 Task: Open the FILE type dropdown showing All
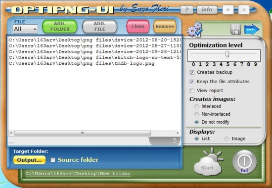tap(25, 29)
